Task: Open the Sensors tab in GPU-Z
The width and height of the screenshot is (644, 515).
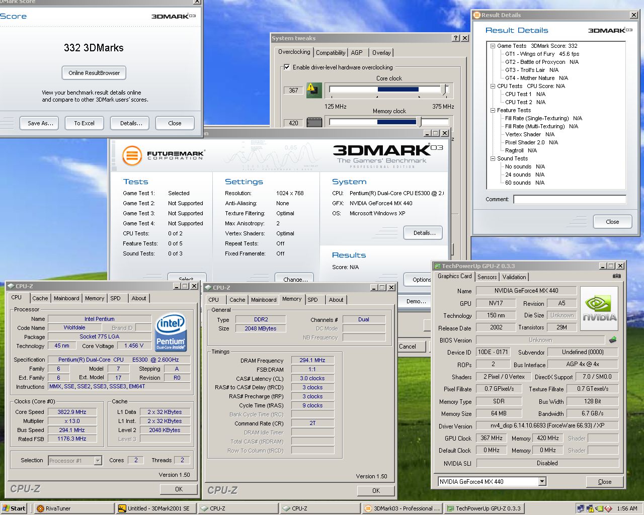Action: [487, 277]
